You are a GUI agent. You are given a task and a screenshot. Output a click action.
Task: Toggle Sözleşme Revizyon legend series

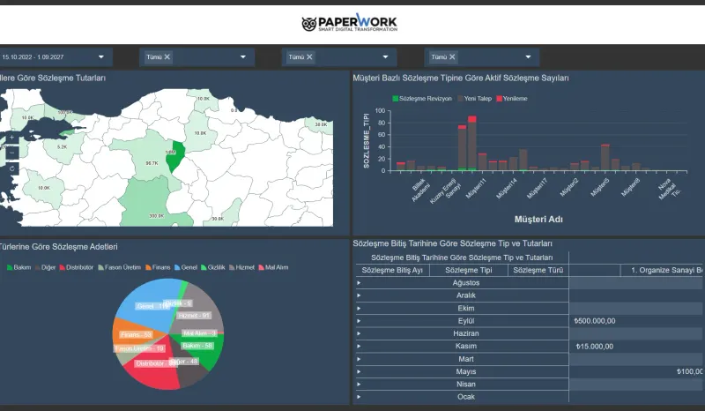click(x=422, y=99)
